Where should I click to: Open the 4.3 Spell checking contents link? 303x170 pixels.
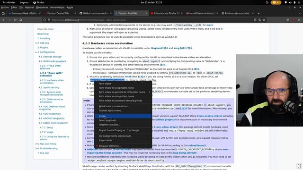coord(49,87)
